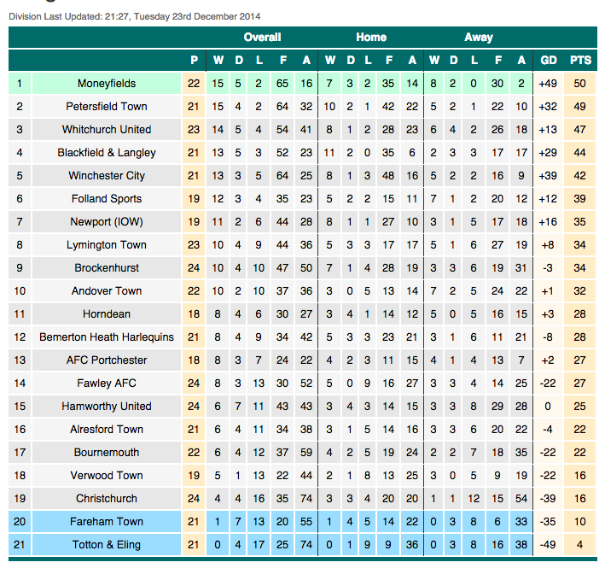Image resolution: width=605 pixels, height=574 pixels.
Task: Click the PTS column header
Action: click(581, 61)
